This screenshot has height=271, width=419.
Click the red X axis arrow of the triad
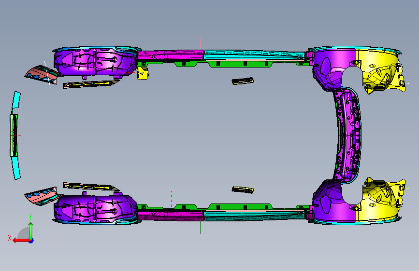(x=21, y=241)
